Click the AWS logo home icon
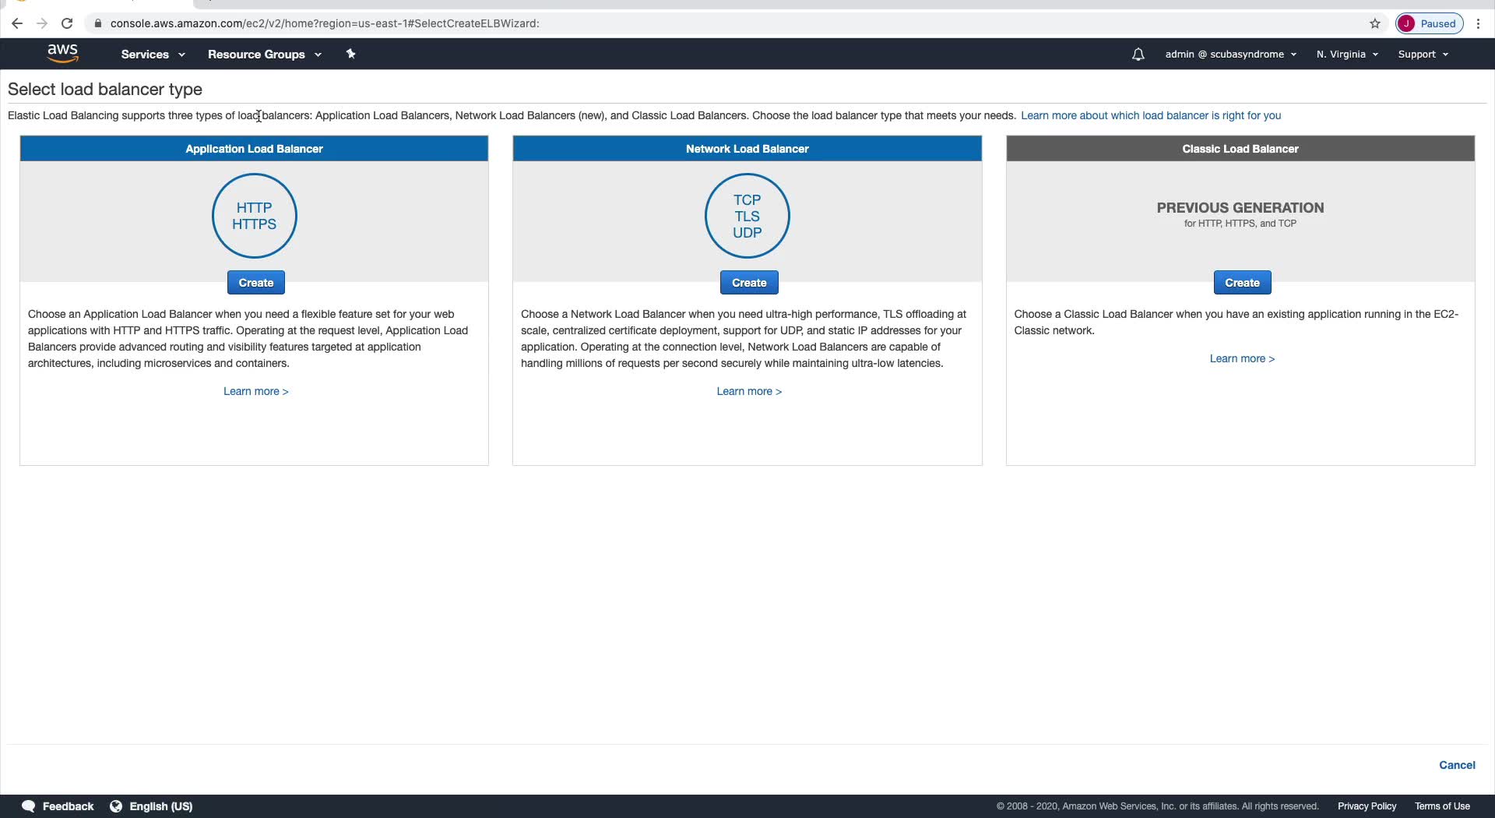The height and width of the screenshot is (818, 1495). (x=62, y=54)
